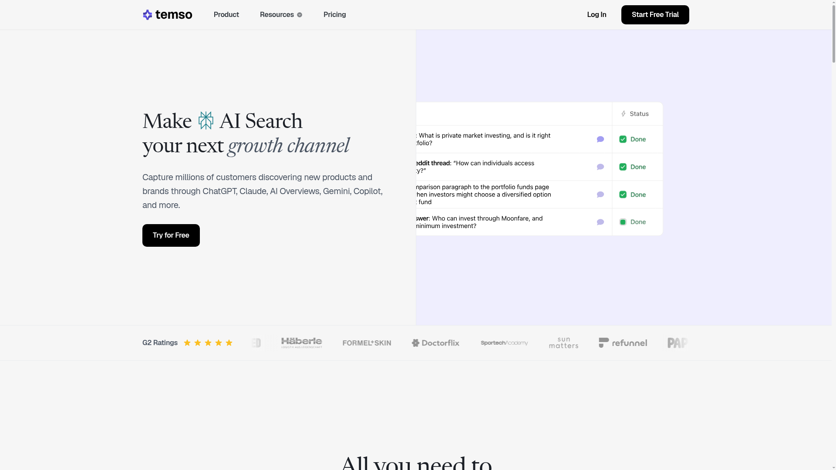Click the G2 Ratings five stars
The image size is (836, 470).
[x=208, y=343]
